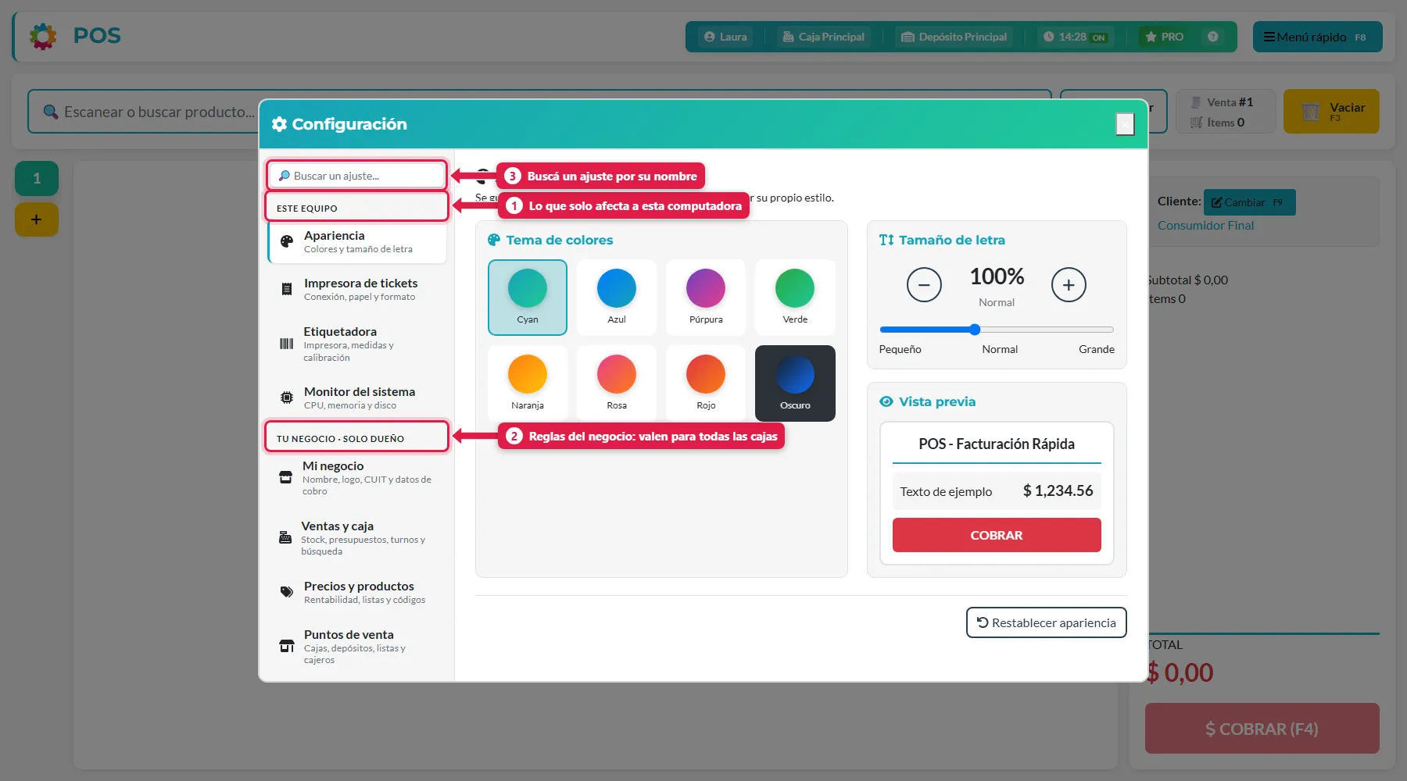Click the Buscar un ajuste search field

click(357, 176)
